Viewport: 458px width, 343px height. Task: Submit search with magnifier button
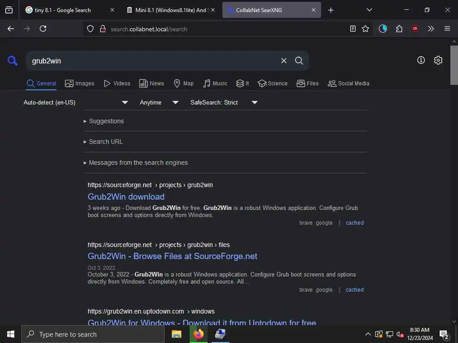(x=299, y=61)
